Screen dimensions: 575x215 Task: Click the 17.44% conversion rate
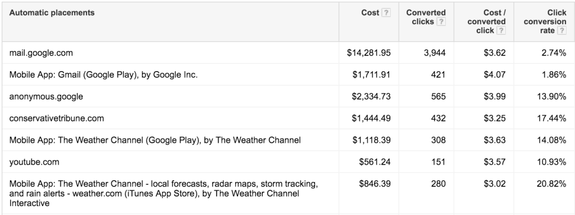pos(551,119)
